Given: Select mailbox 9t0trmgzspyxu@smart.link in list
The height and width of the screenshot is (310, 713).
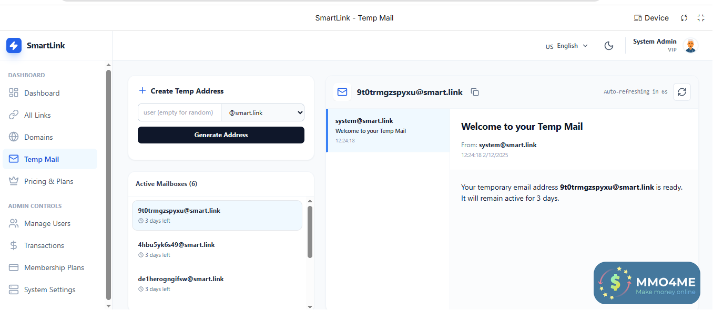Looking at the screenshot, I should [x=217, y=215].
